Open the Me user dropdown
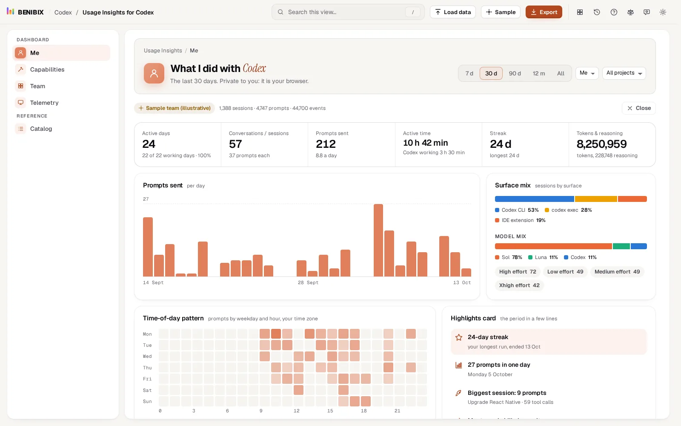 point(587,73)
